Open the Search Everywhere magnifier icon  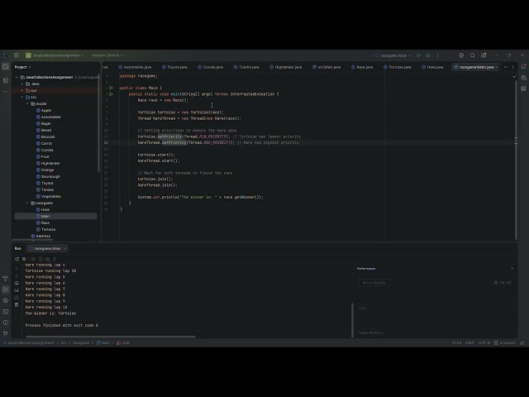point(473,55)
